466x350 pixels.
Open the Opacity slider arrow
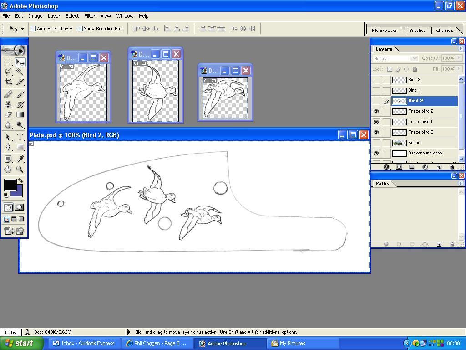coord(459,58)
